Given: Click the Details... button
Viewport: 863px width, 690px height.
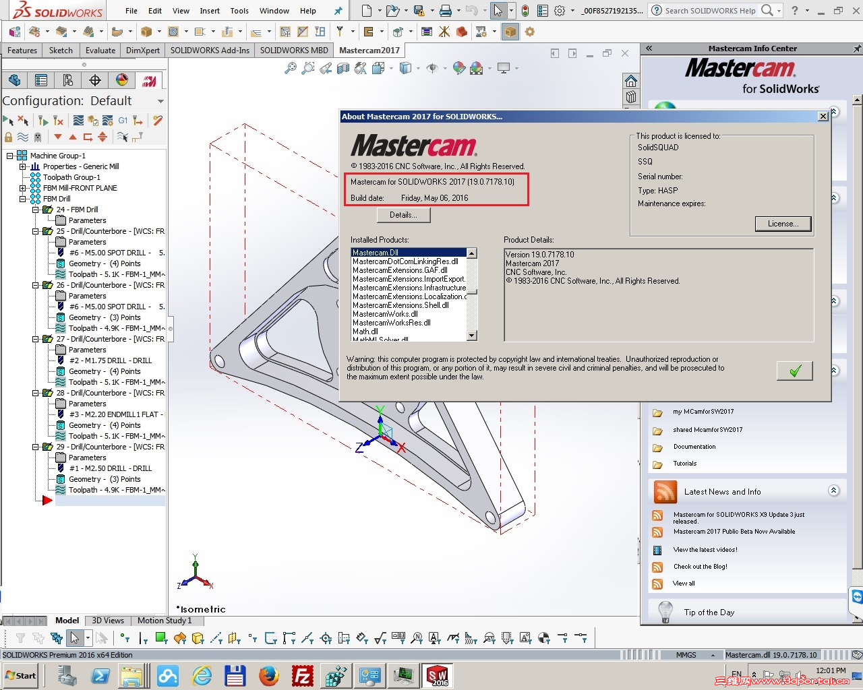Looking at the screenshot, I should (403, 215).
